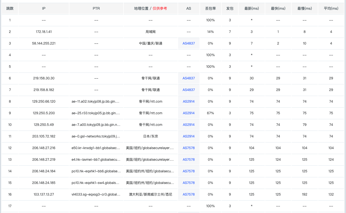Click location cell 日本/东京

150,136
